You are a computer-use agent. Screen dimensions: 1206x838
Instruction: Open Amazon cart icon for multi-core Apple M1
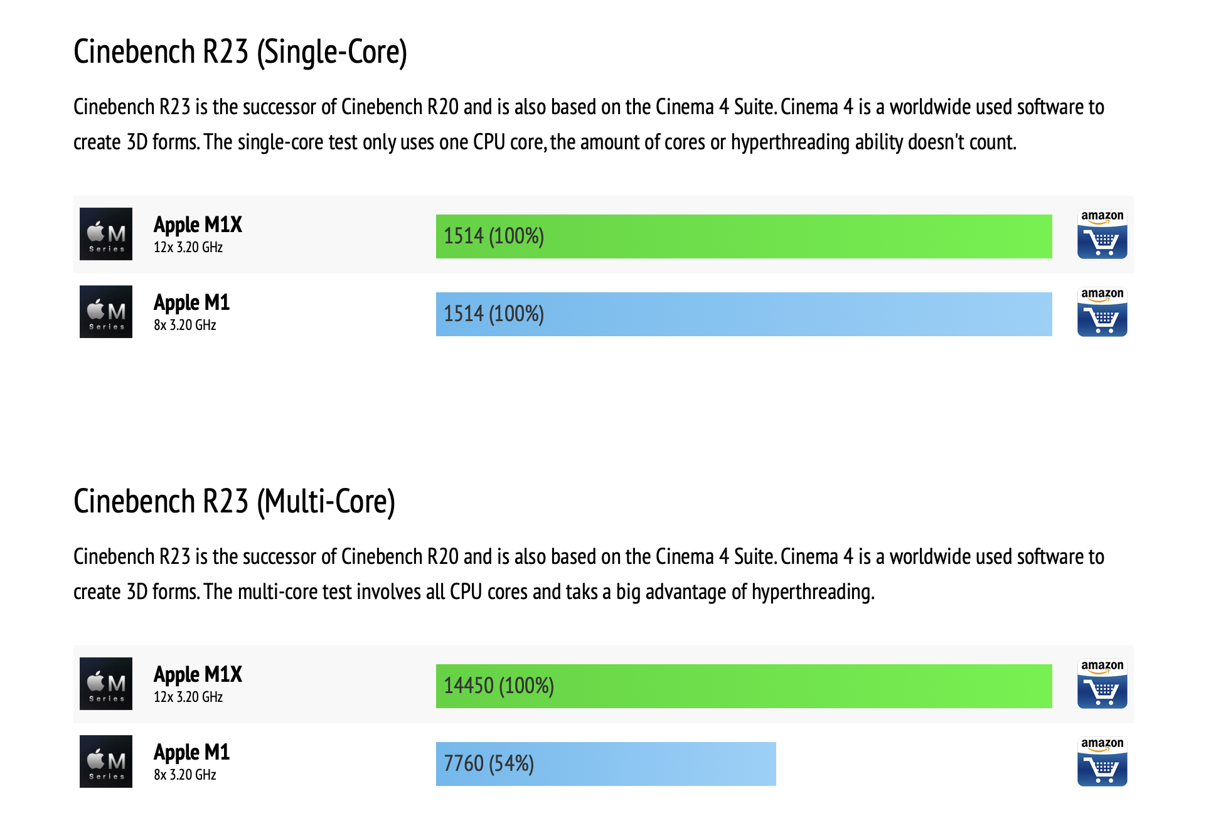coord(1102,762)
